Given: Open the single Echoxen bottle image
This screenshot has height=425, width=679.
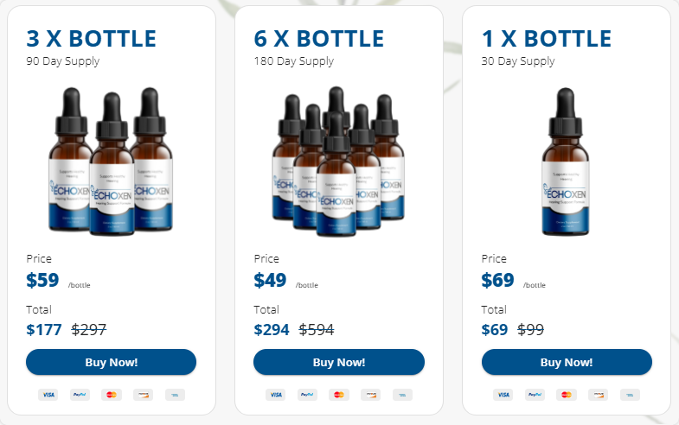Looking at the screenshot, I should (566, 162).
